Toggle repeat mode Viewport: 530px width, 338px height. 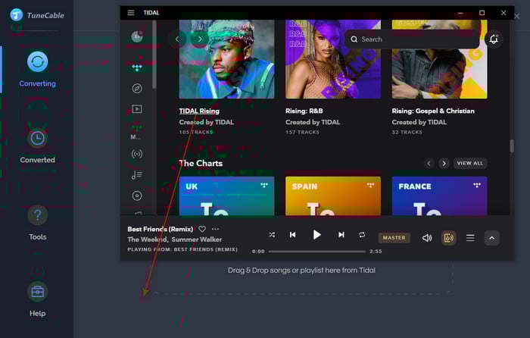[362, 235]
